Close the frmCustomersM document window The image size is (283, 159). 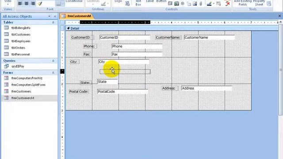click(x=279, y=16)
